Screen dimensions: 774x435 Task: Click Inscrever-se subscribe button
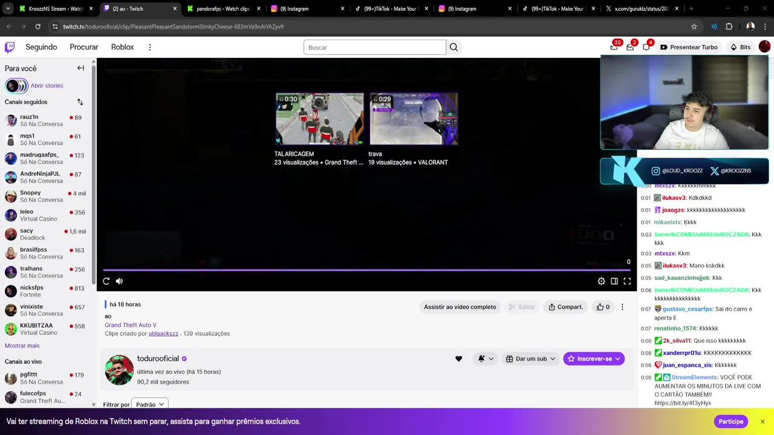[x=593, y=359]
